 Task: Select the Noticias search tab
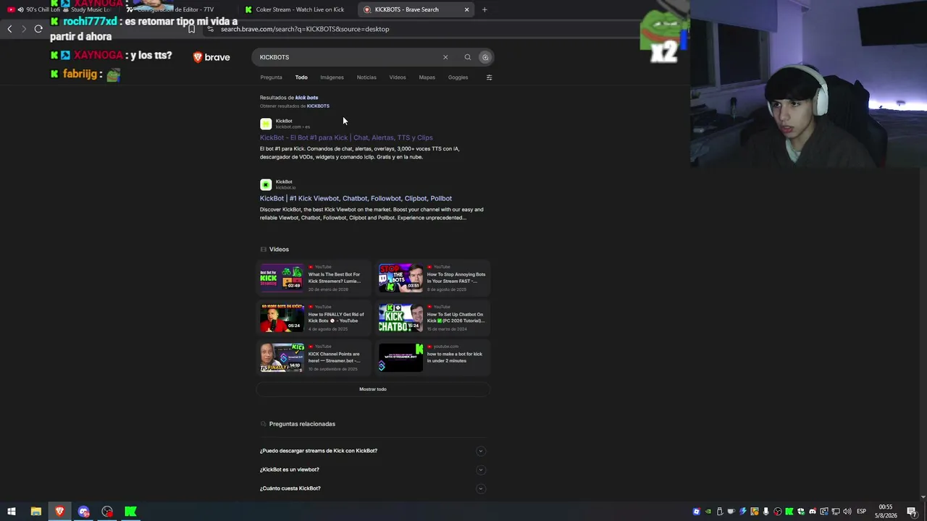[366, 77]
